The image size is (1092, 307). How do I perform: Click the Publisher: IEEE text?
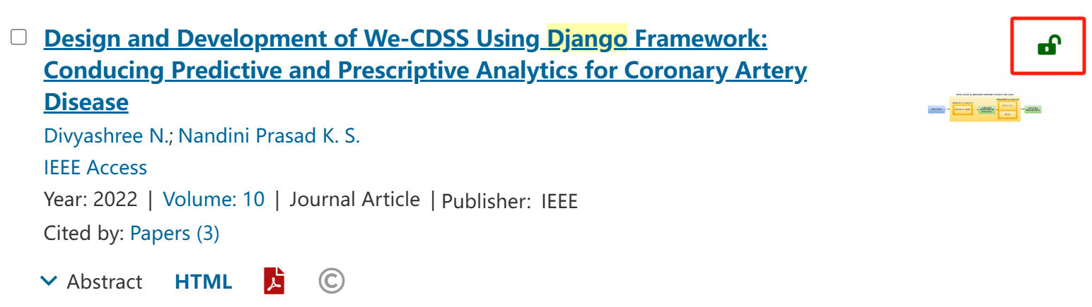[x=510, y=202]
